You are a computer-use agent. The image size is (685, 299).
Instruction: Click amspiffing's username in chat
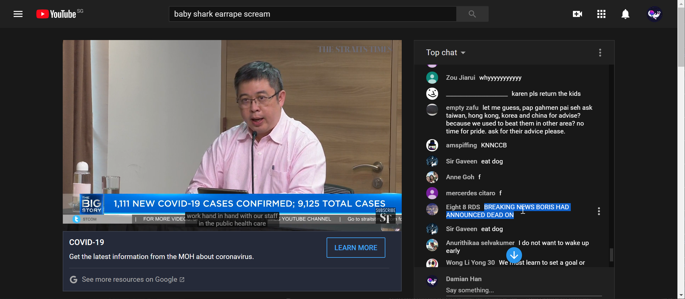click(461, 145)
